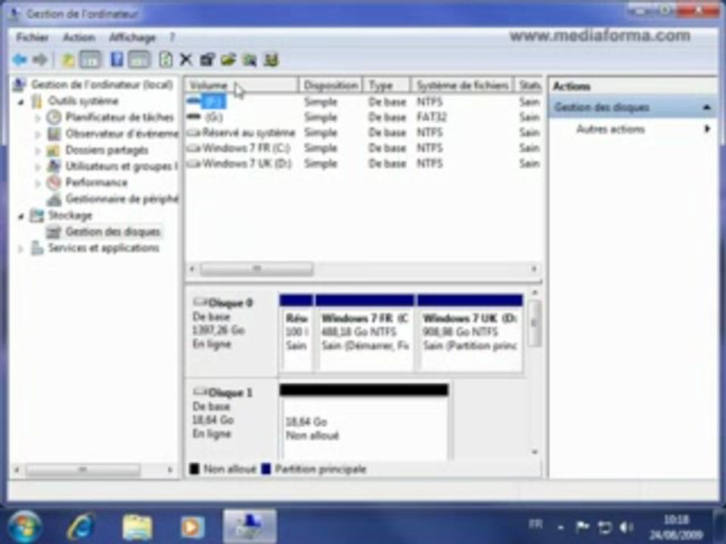Click the up-one-level folder toolbar icon
Screen dimensions: 726x544
[x=68, y=60]
